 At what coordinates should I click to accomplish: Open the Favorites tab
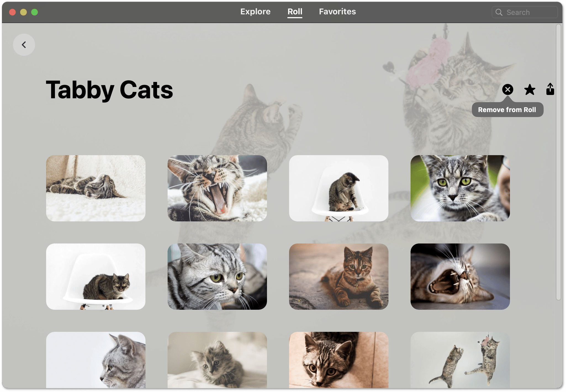point(337,12)
